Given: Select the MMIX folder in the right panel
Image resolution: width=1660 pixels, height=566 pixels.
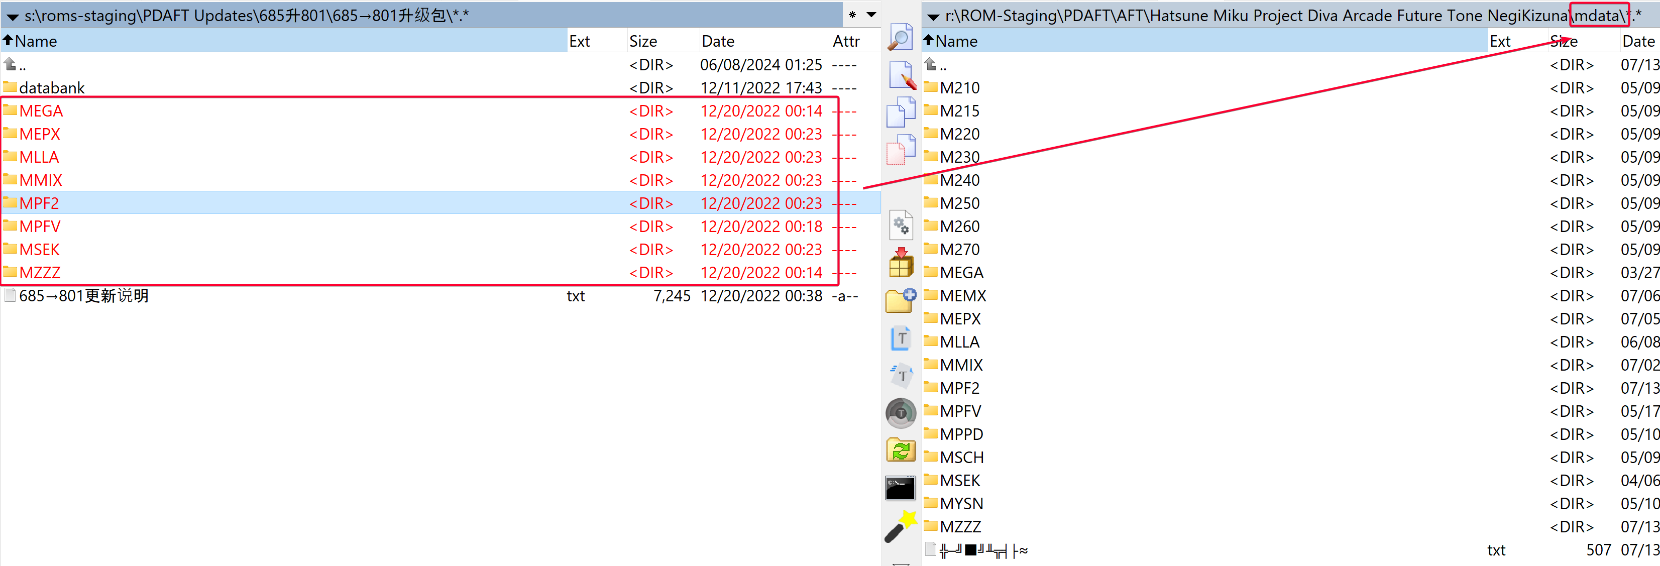Looking at the screenshot, I should coord(1291,365).
